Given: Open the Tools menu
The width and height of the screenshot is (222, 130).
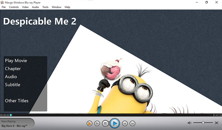Looking at the screenshot, I should [x=45, y=7].
